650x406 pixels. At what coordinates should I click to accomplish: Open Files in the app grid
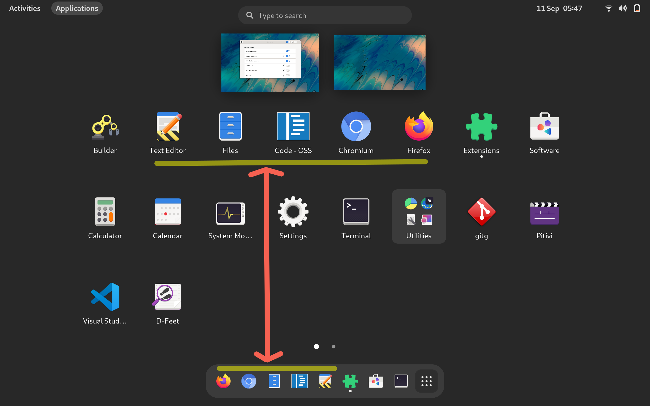pos(231,133)
